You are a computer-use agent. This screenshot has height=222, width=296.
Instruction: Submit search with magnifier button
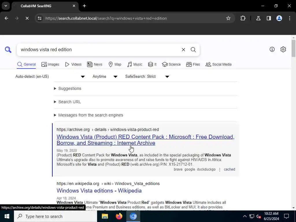click(193, 50)
